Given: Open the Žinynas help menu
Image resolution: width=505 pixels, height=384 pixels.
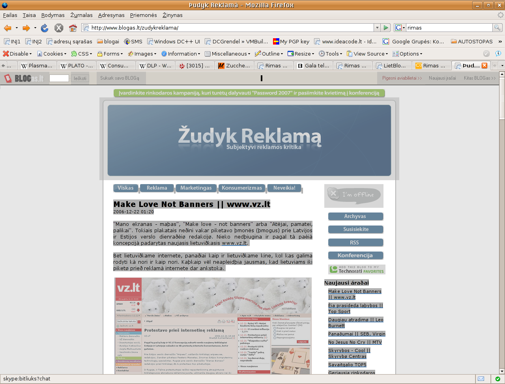Looking at the screenshot, I should (x=172, y=15).
